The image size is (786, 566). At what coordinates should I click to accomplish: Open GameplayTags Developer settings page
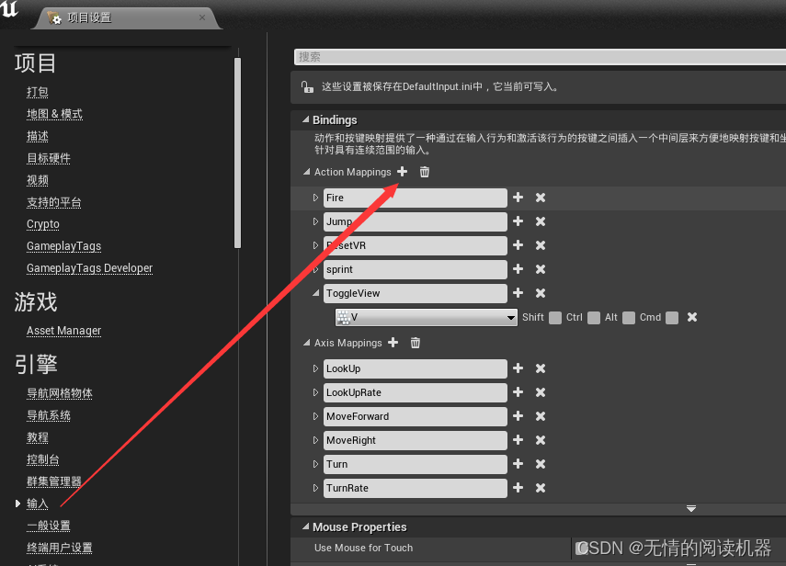[x=90, y=268]
